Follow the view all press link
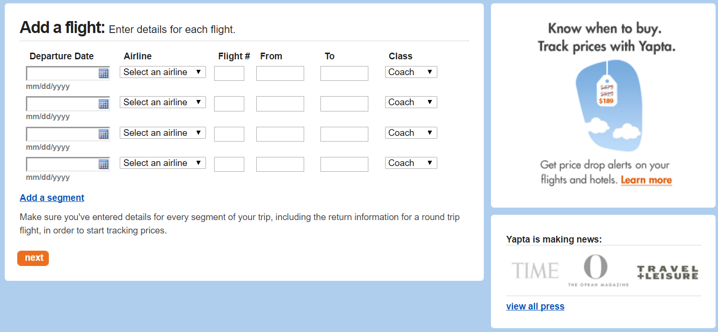 click(x=535, y=307)
